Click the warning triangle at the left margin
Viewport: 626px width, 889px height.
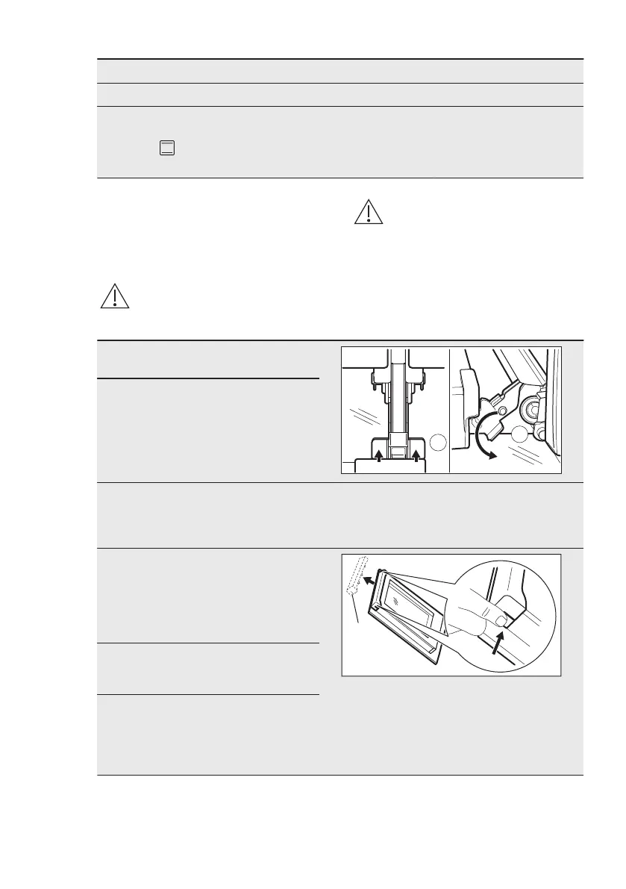(115, 296)
